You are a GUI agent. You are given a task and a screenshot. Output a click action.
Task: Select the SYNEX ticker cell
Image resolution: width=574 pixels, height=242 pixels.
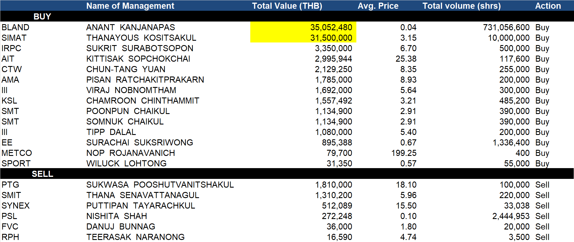click(15, 206)
